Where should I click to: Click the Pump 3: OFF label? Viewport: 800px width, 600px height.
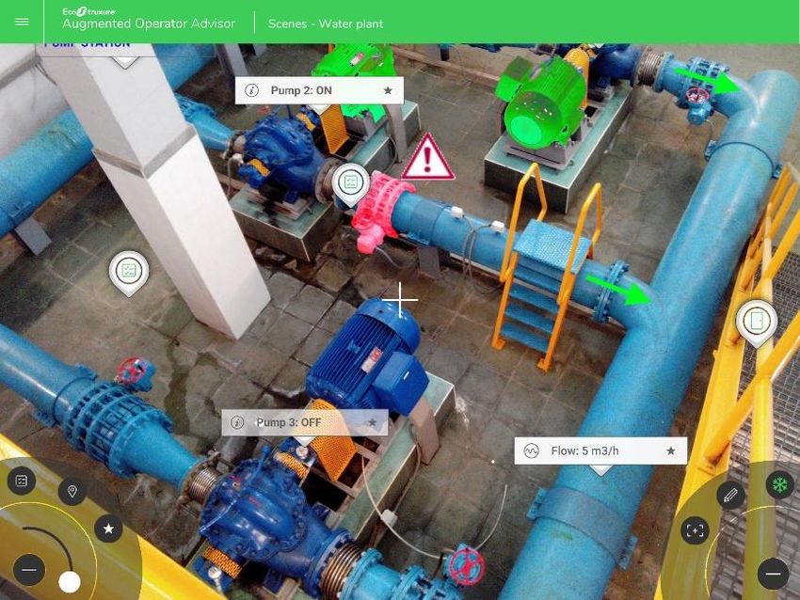pyautogui.click(x=305, y=422)
